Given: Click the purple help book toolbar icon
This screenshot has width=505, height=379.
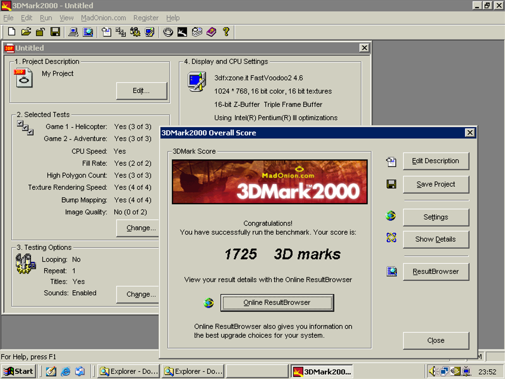Looking at the screenshot, I should [x=212, y=31].
